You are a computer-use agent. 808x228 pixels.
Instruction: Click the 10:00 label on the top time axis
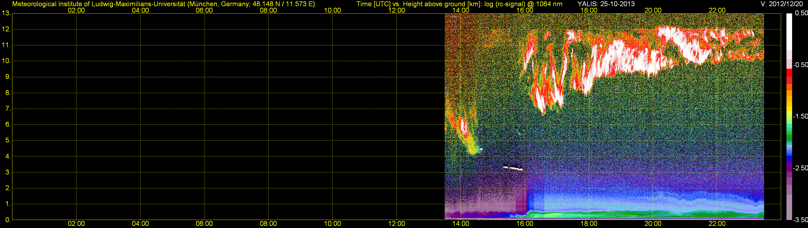coord(332,10)
